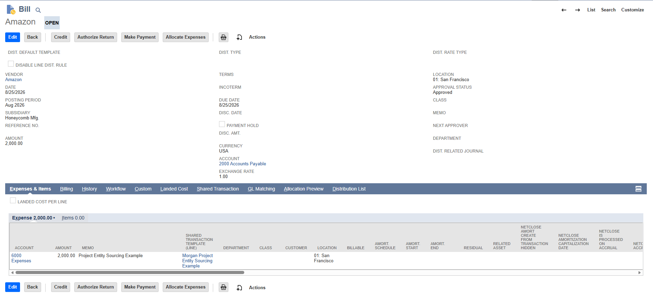The width and height of the screenshot is (653, 293).
Task: Select the Expense 2,000.00 subtab
Action: click(33, 218)
